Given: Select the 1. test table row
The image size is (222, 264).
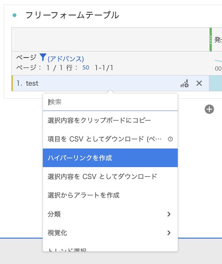Looking at the screenshot, I should point(110,83).
